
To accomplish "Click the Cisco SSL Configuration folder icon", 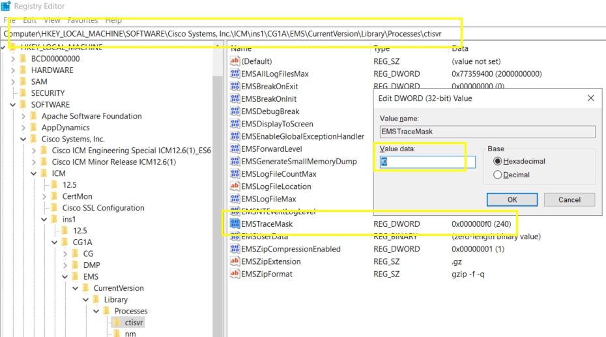I will (55, 207).
